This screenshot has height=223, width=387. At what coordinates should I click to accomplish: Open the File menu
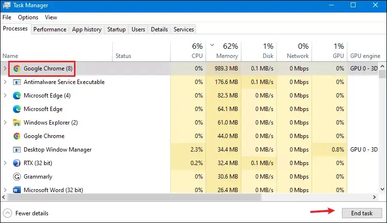point(7,17)
